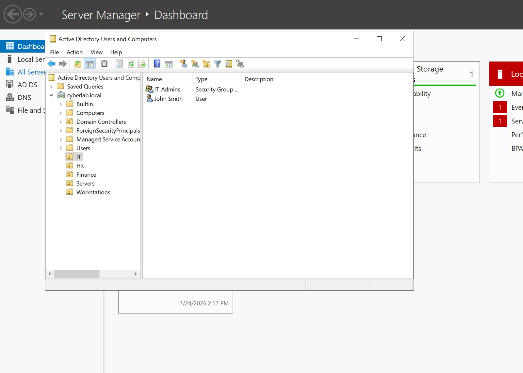Minimize the Active Directory Users and Computers window
This screenshot has width=523, height=373.
(x=357, y=39)
